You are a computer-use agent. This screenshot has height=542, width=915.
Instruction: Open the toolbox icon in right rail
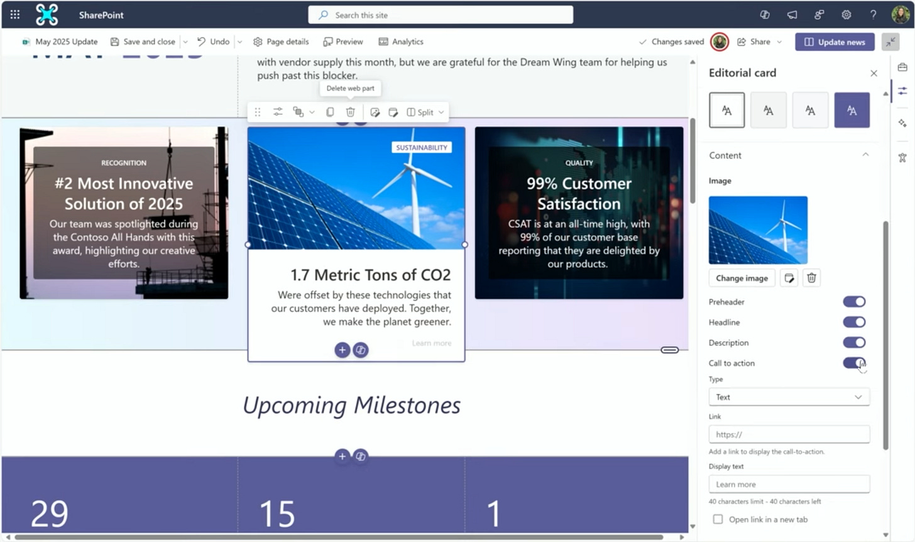[902, 67]
